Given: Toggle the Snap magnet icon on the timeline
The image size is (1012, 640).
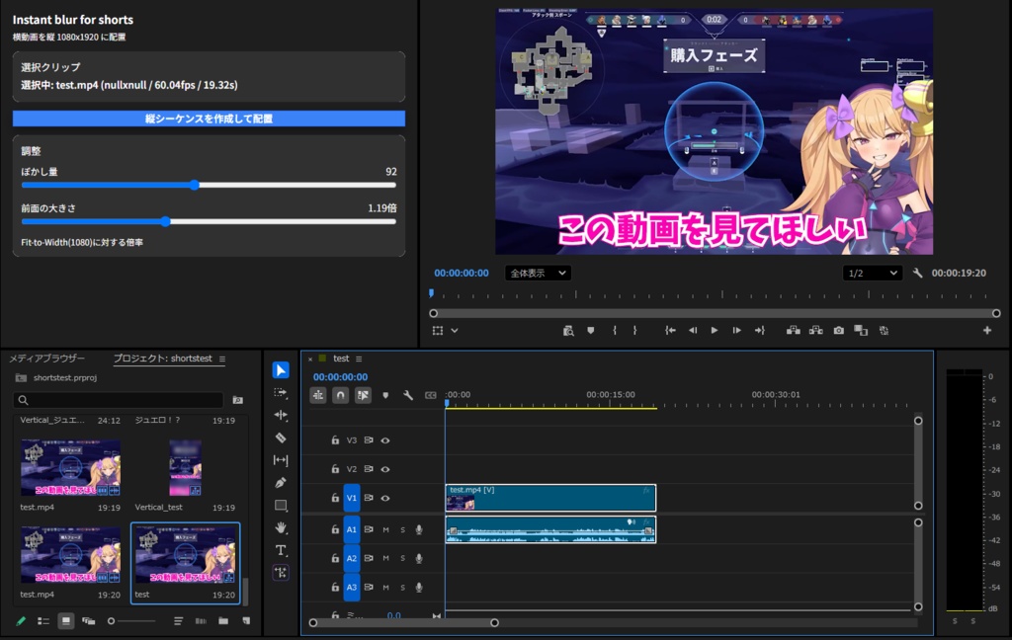Looking at the screenshot, I should (x=340, y=394).
